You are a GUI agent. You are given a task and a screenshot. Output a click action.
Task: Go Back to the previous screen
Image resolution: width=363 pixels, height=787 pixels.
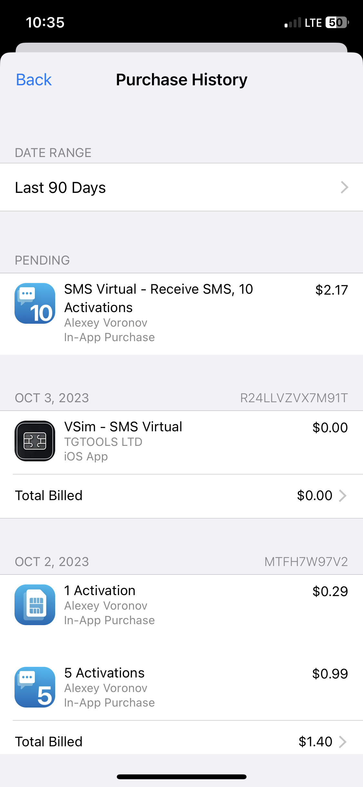(x=34, y=80)
